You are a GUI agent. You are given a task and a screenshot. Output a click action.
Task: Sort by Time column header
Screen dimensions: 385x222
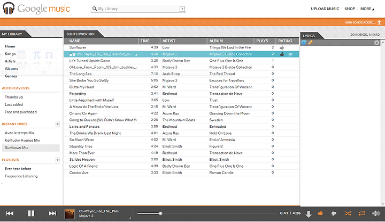click(149, 41)
